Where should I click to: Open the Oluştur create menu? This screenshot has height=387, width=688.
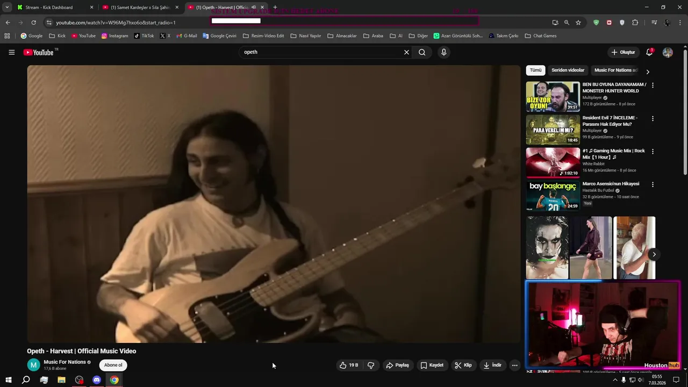coord(623,52)
